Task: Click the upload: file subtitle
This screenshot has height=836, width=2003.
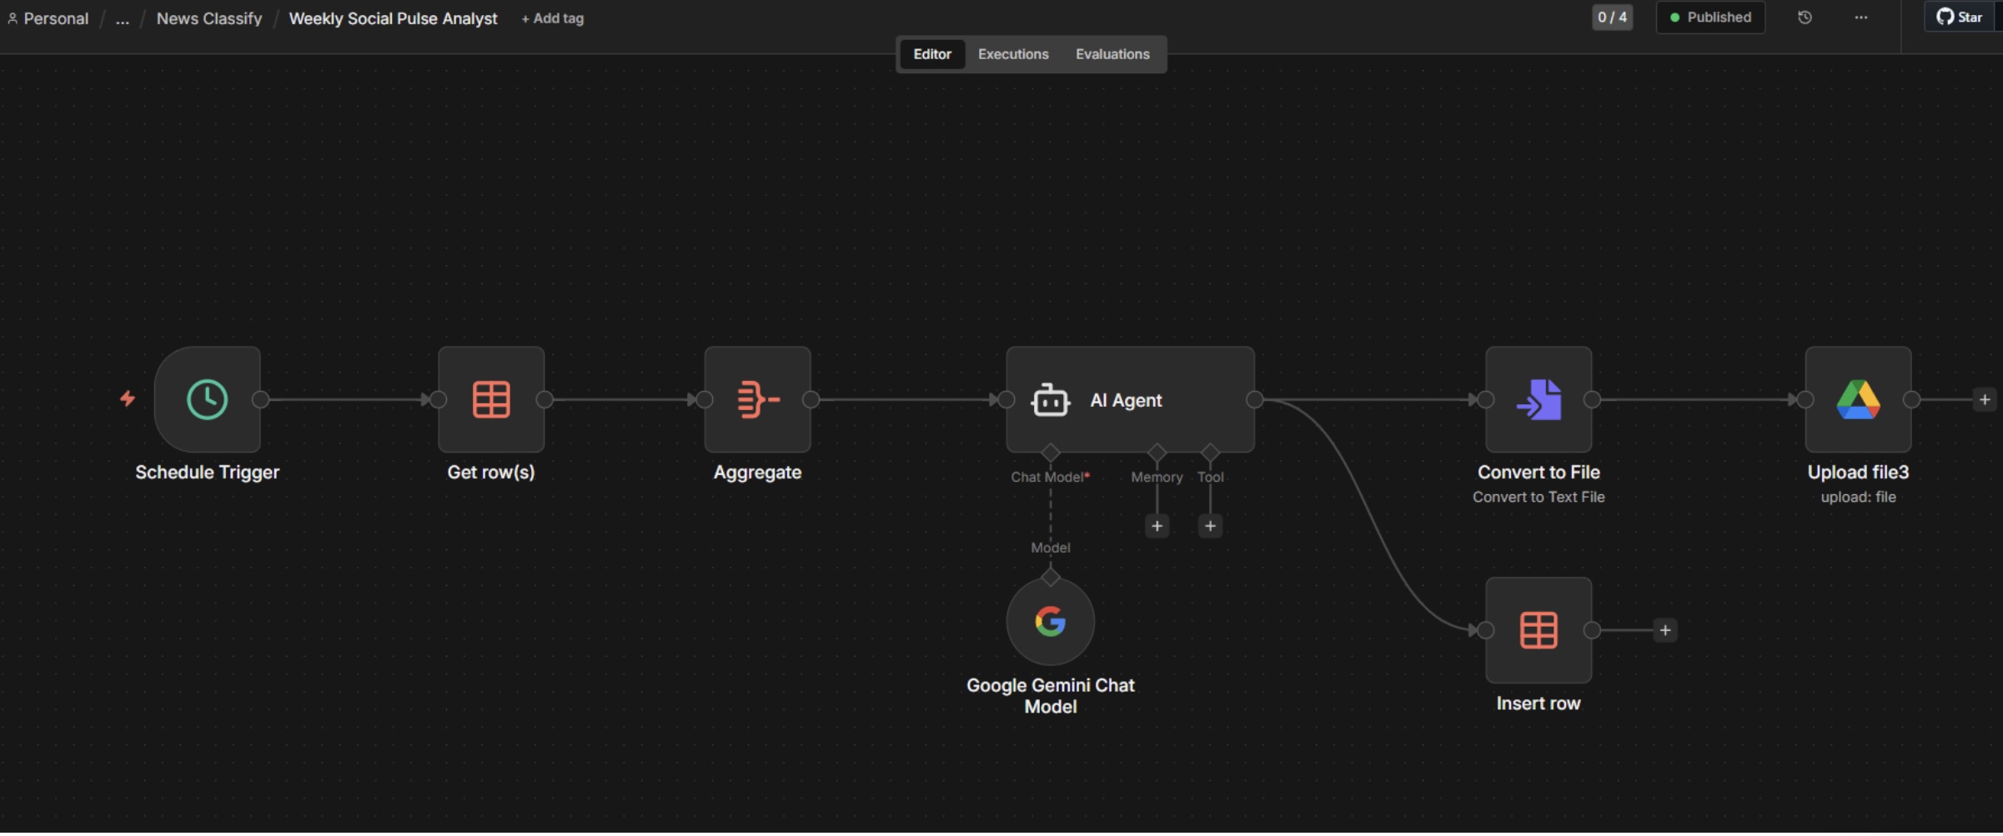Action: pos(1858,497)
